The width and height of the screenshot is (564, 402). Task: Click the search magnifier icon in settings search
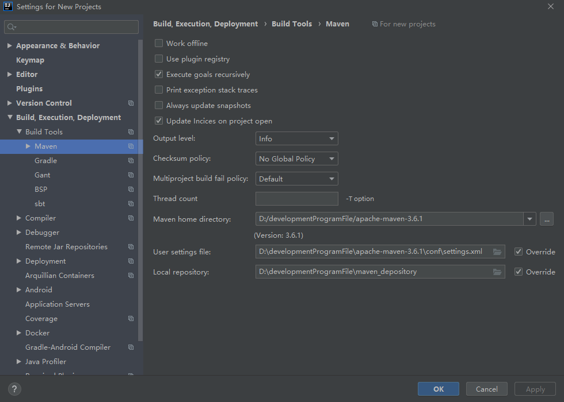(12, 27)
